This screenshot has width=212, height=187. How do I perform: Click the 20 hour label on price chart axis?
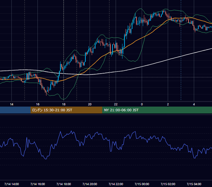[x=90, y=104]
